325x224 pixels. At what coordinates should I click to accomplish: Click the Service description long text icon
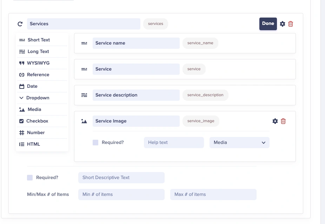(x=84, y=95)
